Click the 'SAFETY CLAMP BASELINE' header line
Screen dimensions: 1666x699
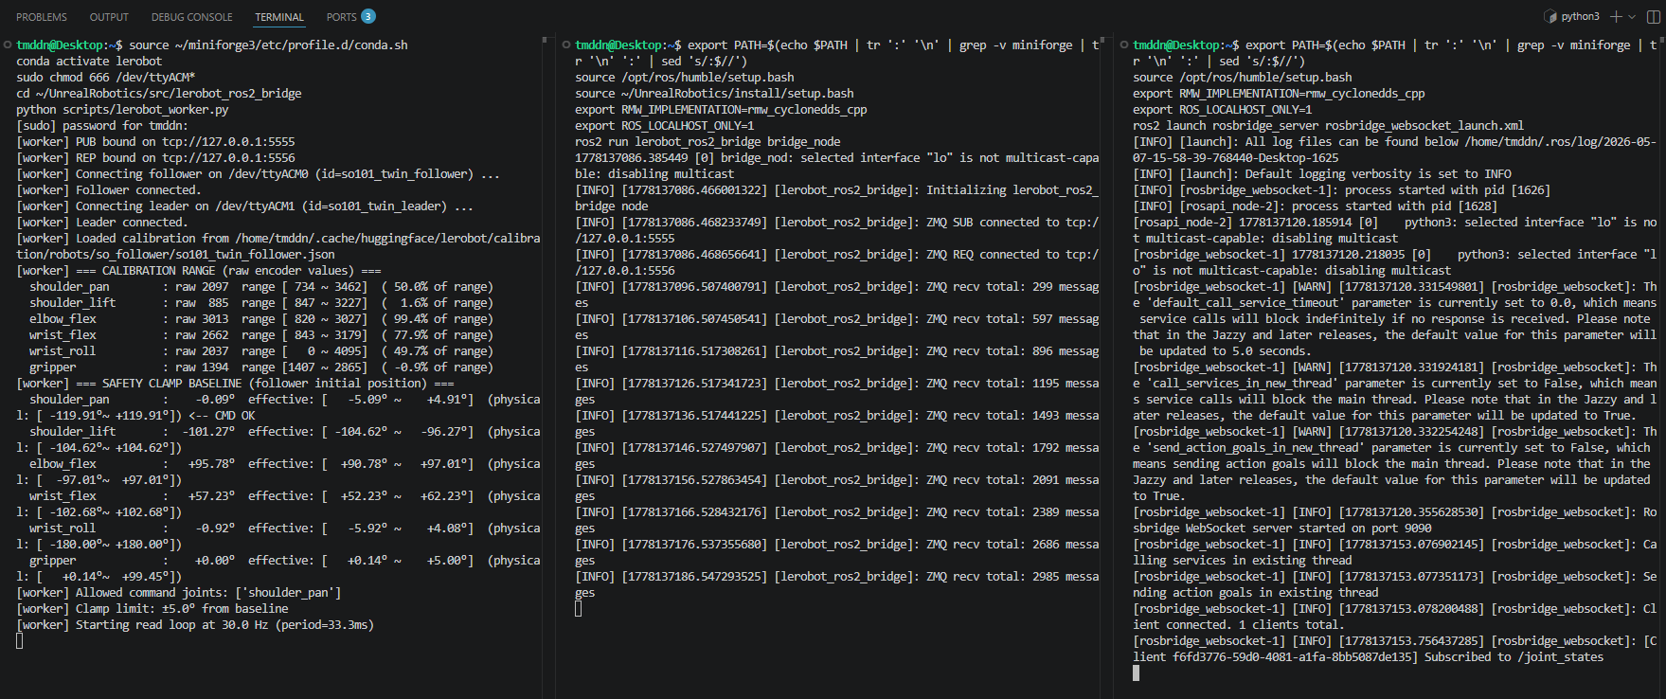[x=235, y=383]
